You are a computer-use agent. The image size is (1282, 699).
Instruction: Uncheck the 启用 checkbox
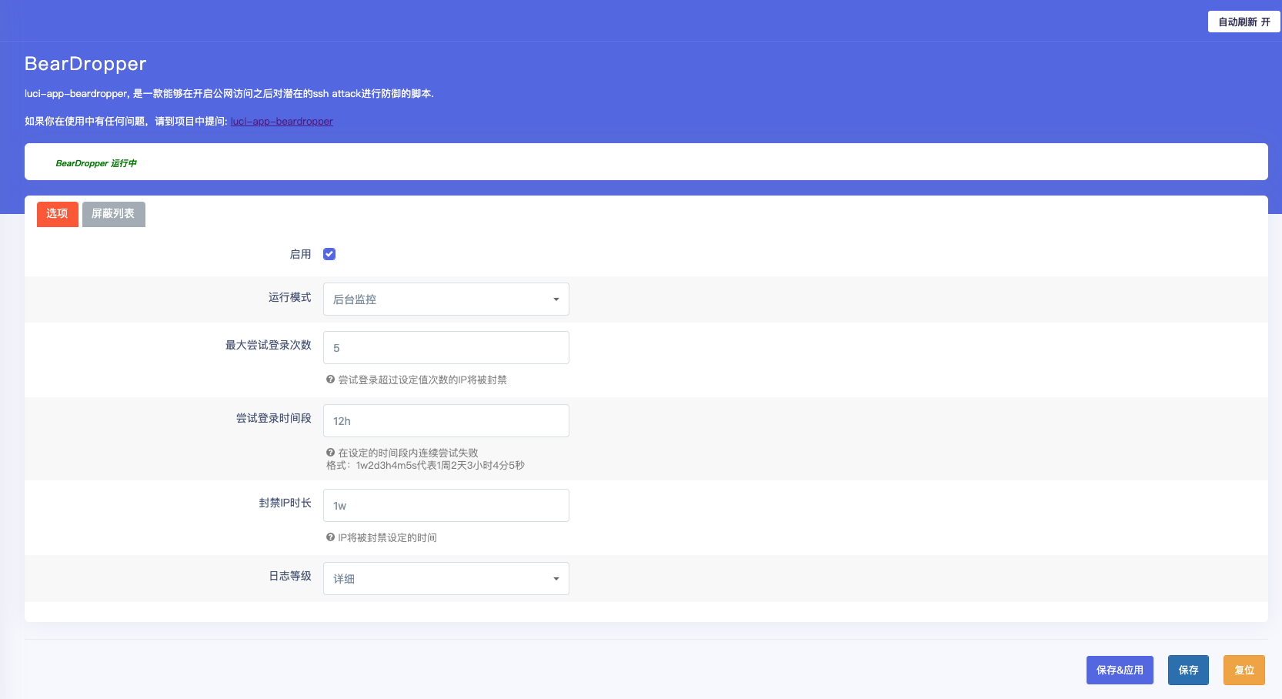329,254
